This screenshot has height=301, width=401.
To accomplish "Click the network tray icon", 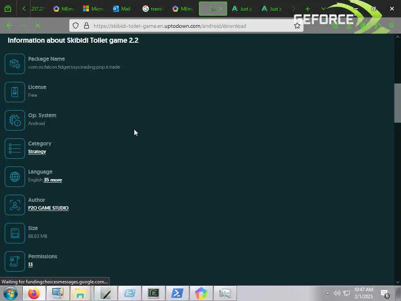I will click(347, 293).
